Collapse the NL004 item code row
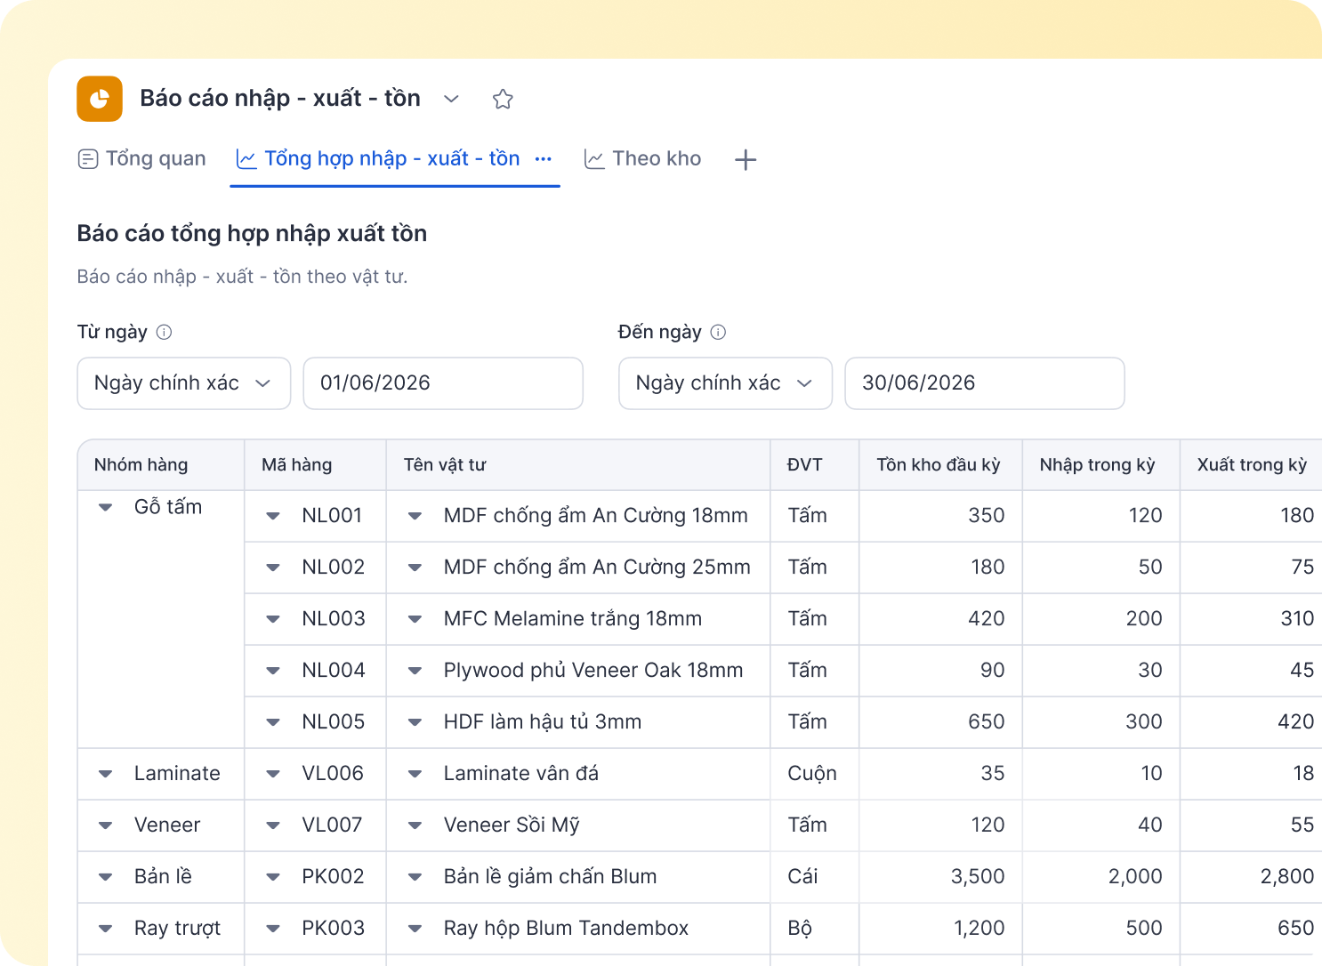Viewport: 1322px width, 966px height. point(273,671)
